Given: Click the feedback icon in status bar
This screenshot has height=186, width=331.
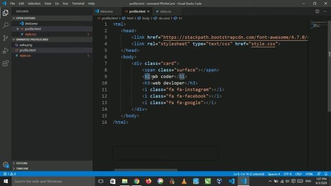Looking at the screenshot, I should tap(319, 174).
